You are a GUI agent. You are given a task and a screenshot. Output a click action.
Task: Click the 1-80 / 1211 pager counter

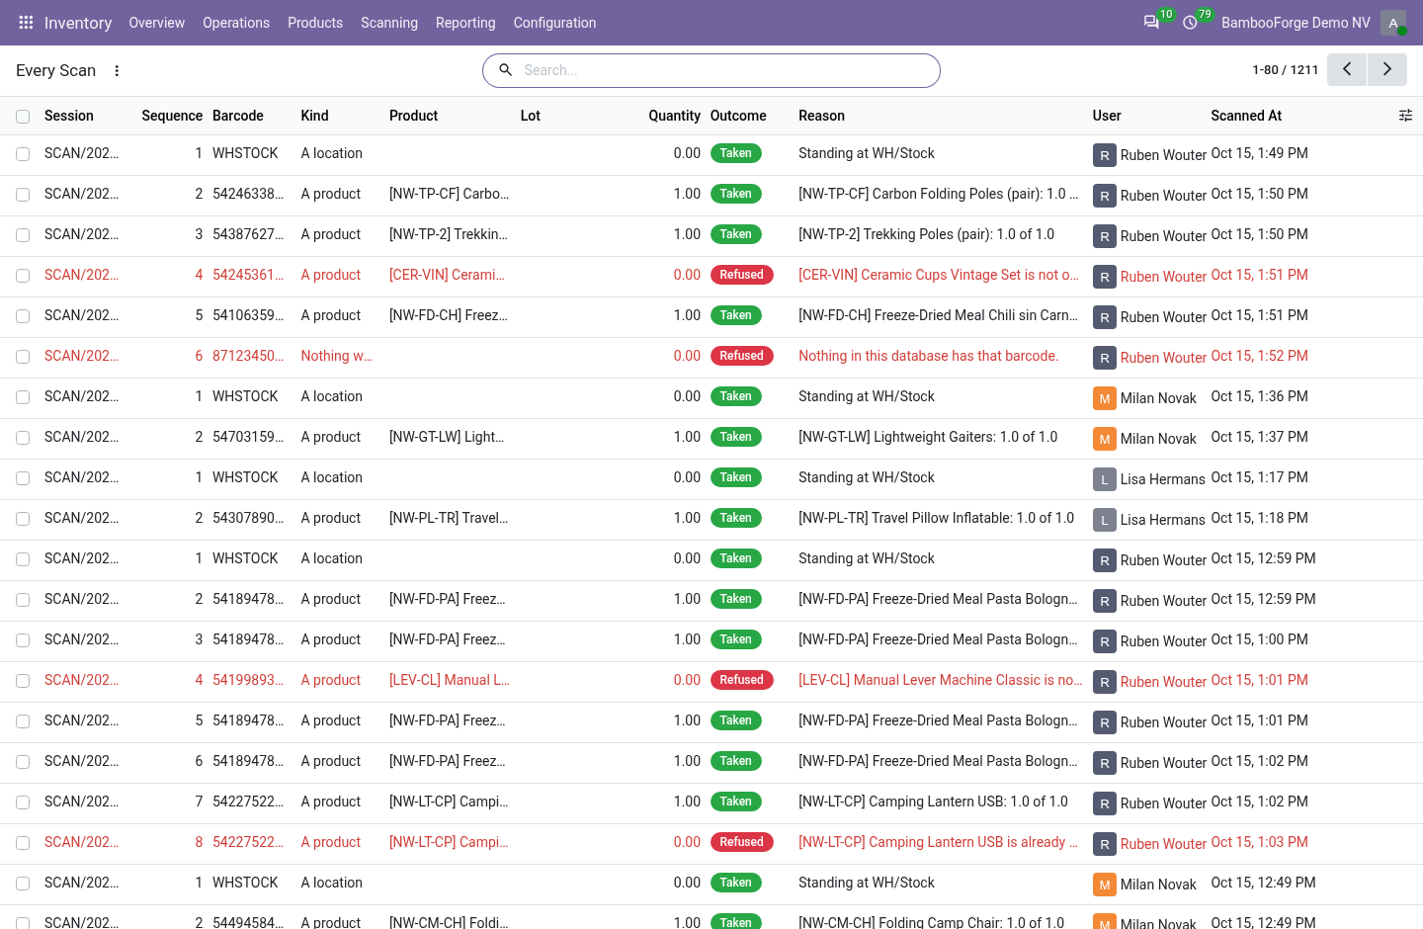tap(1286, 70)
